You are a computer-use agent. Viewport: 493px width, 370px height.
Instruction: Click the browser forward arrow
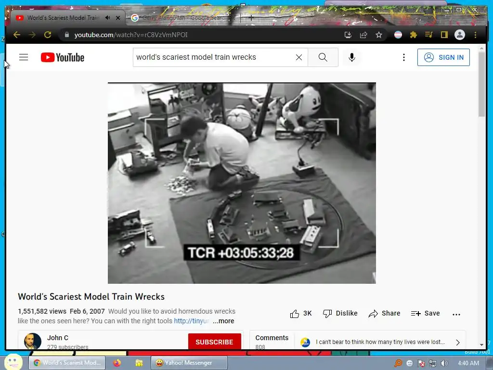(x=32, y=35)
